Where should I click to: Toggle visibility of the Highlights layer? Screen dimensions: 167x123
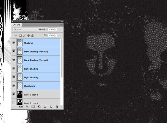click(14, 86)
